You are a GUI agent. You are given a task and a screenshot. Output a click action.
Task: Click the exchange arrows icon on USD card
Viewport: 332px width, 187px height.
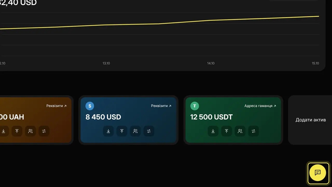coord(149,131)
